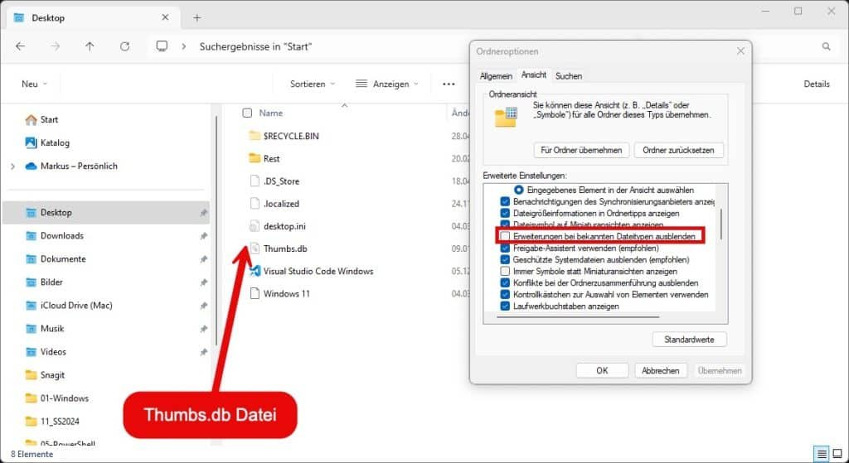Open the Details pane button
The image size is (849, 463).
pos(817,84)
